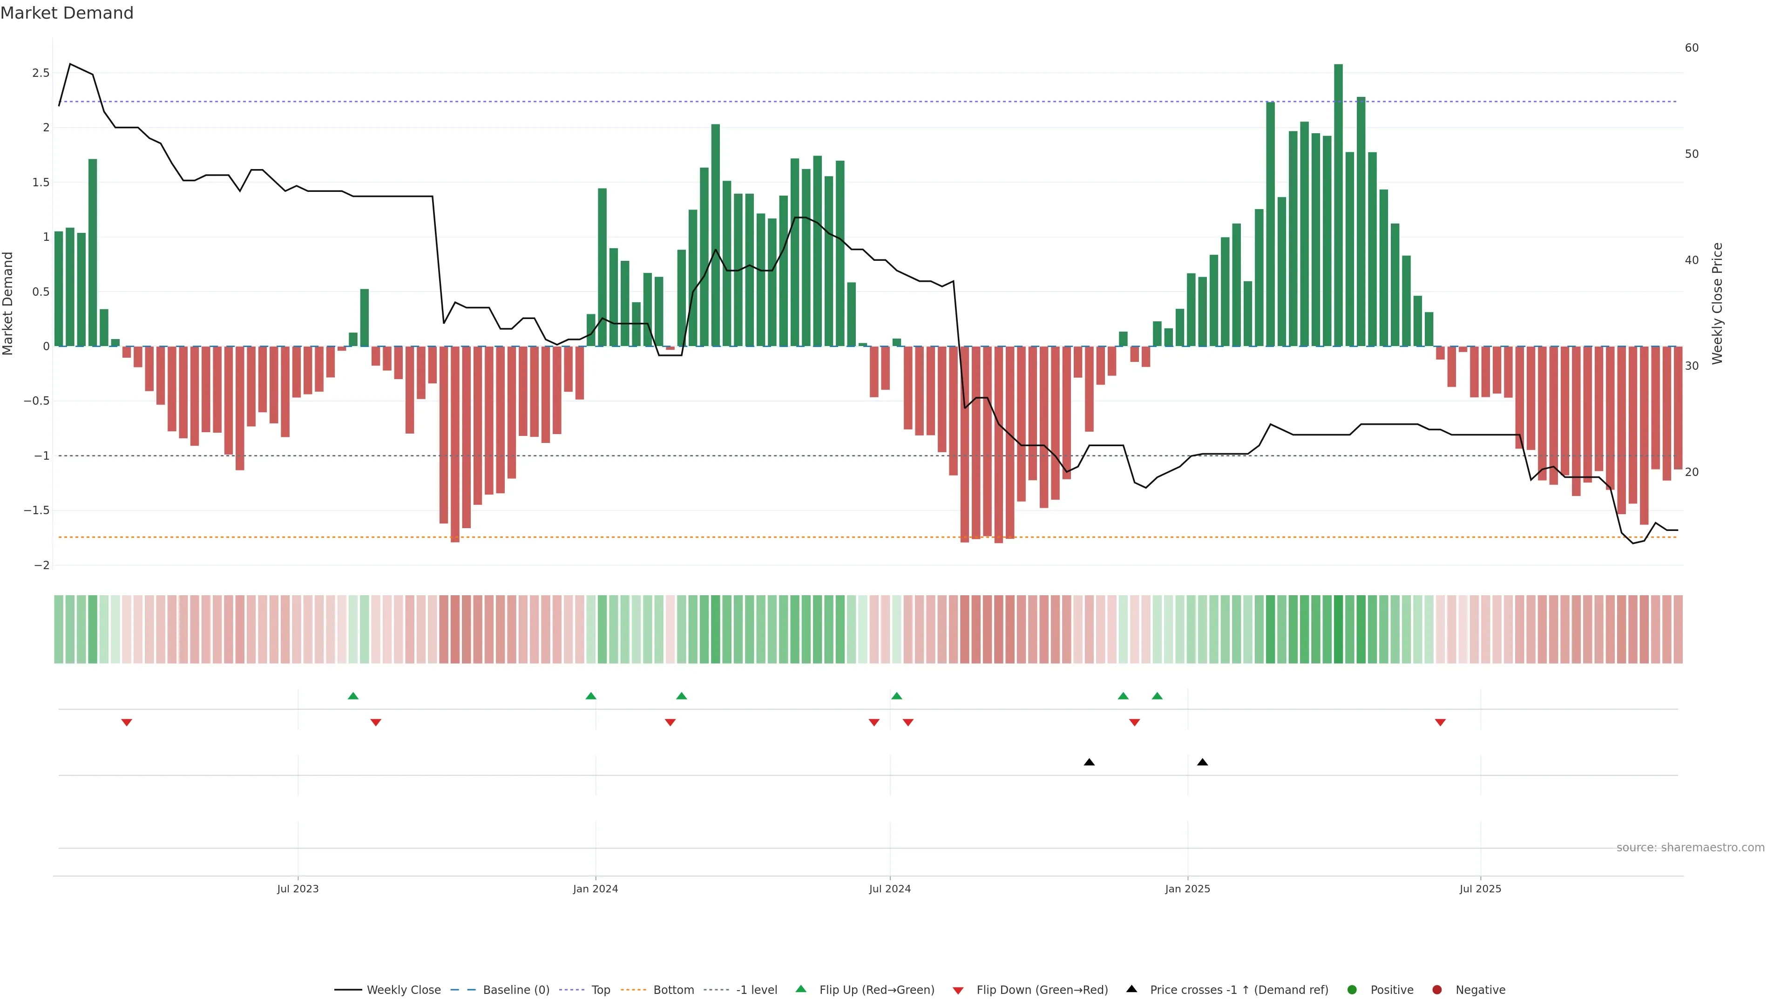Click the black price-cross marker after Jan 2025
Viewport: 1788px width, 1006px height.
point(1202,762)
